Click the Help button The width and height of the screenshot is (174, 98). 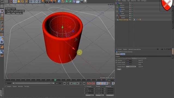tap(119, 69)
